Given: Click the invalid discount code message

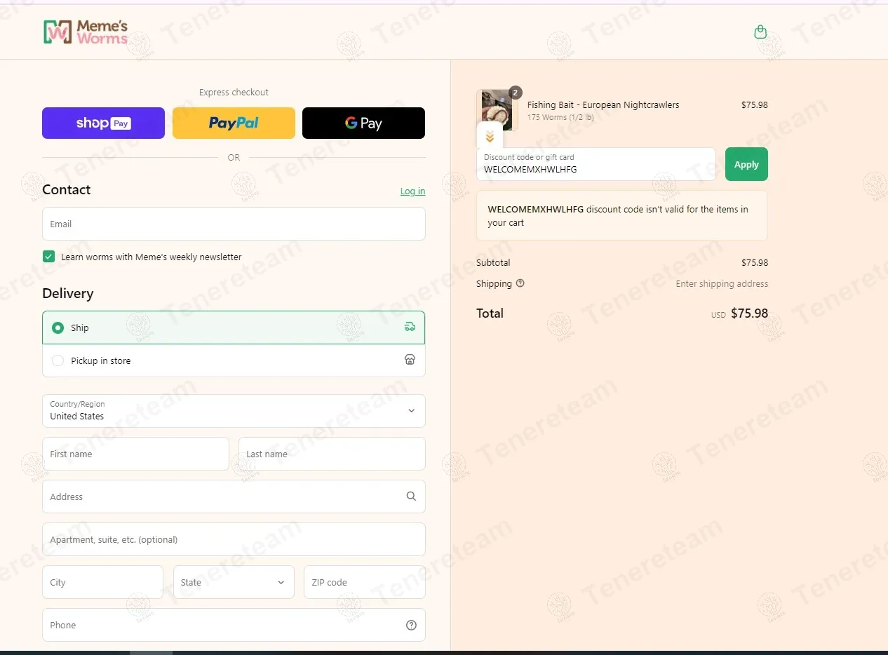Looking at the screenshot, I should coord(621,215).
